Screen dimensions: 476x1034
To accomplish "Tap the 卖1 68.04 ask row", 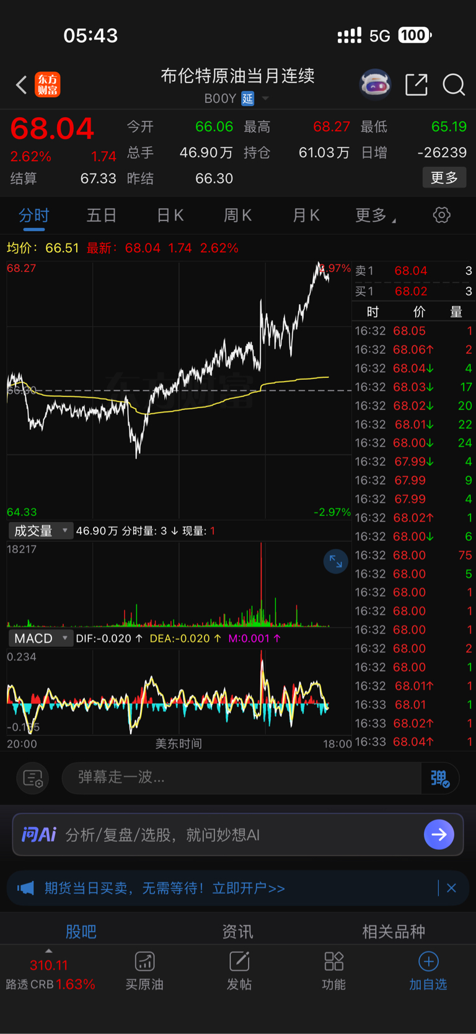I will (x=413, y=271).
